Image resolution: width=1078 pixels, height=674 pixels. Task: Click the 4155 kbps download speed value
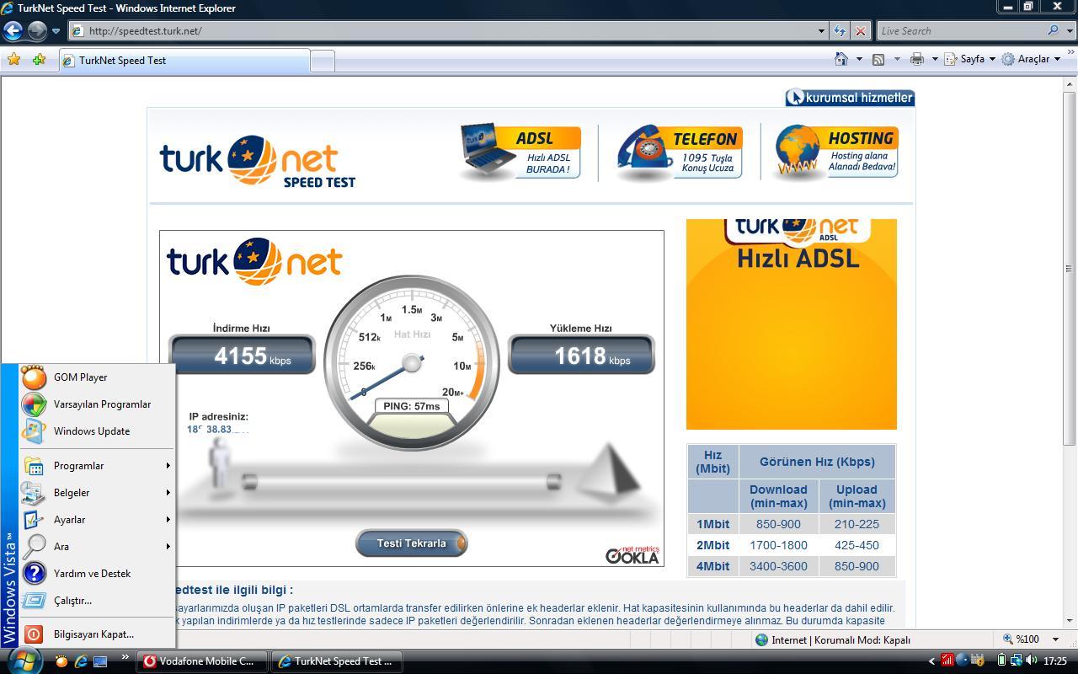pos(243,356)
